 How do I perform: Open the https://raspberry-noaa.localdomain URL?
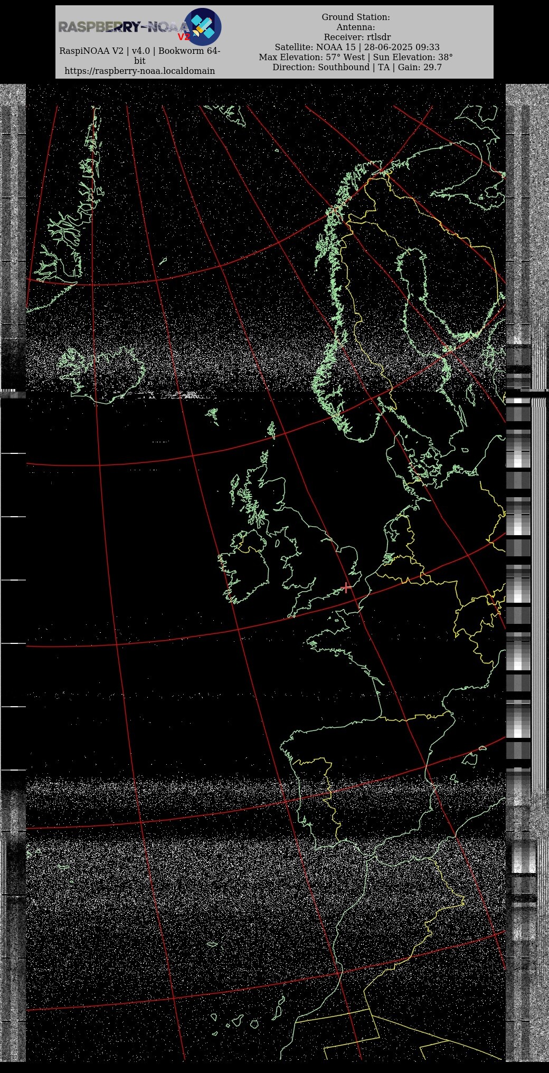(x=140, y=71)
